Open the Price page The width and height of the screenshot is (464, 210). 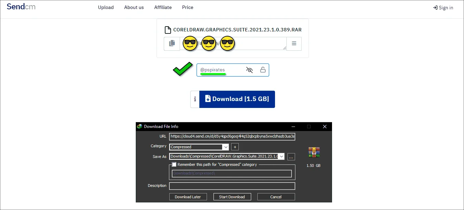188,7
